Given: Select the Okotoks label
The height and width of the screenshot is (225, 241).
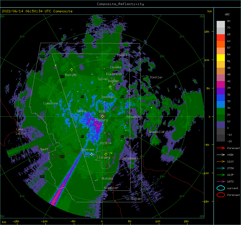Looking at the screenshot, I should pos(107,178).
